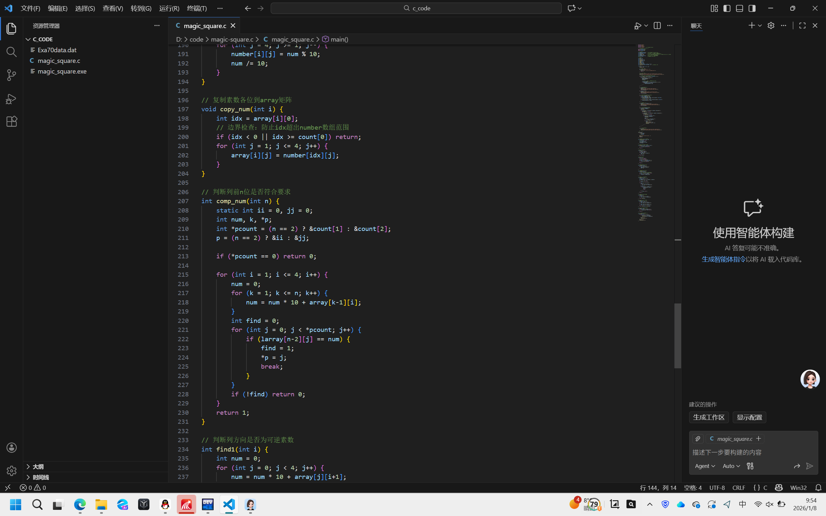
Task: Select the magic_square.c editor tab
Action: [x=205, y=25]
